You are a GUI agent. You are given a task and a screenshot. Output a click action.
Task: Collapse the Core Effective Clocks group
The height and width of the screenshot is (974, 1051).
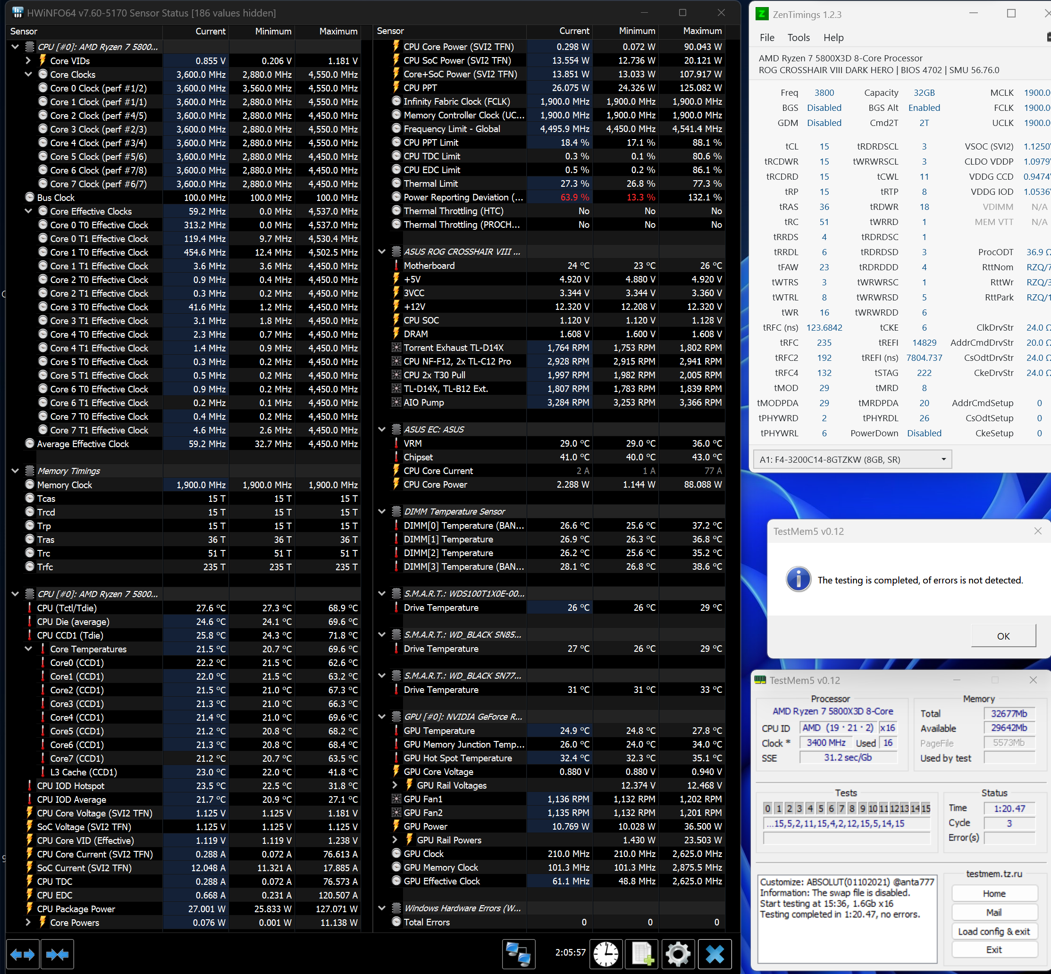(28, 211)
